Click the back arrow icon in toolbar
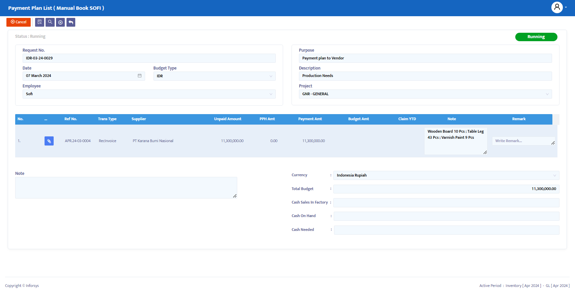The height and width of the screenshot is (290, 575). tap(71, 22)
